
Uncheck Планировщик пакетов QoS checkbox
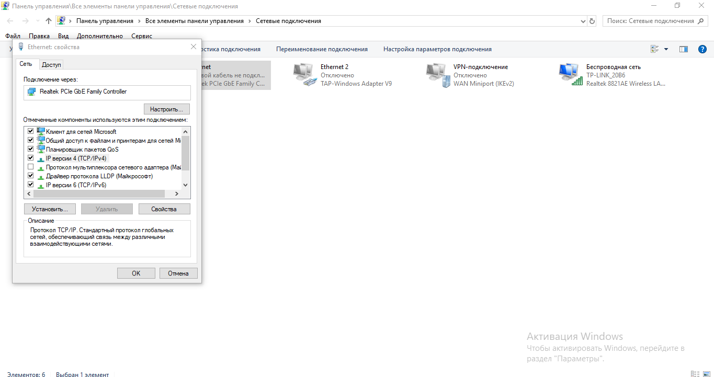coord(30,149)
